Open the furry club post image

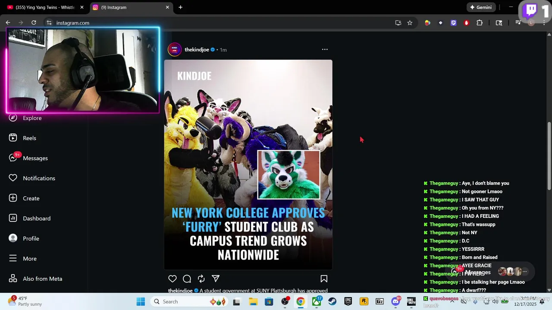tap(248, 164)
